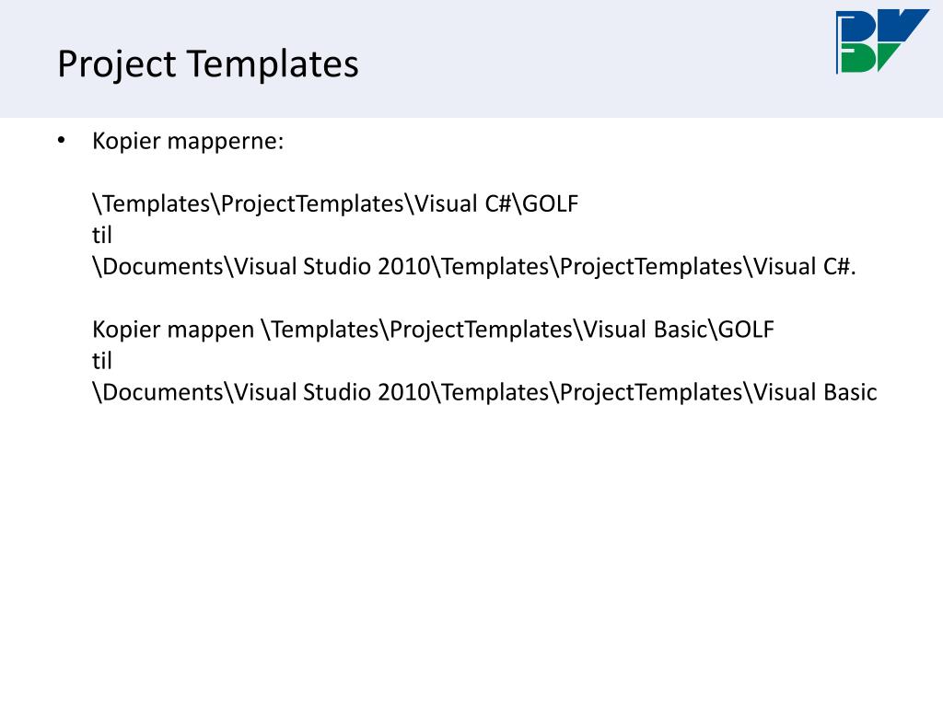Screen dimensions: 943x707
Task: Click the "til" below the Visual C#\GOLF path
Action: pos(101,235)
